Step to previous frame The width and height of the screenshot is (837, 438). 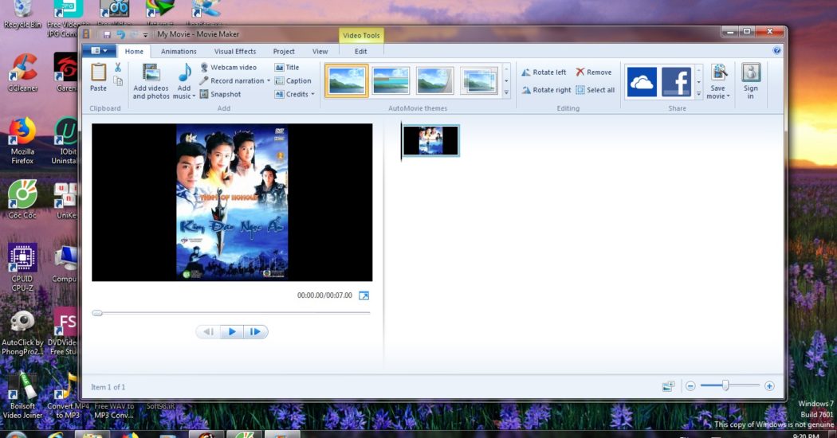click(209, 332)
